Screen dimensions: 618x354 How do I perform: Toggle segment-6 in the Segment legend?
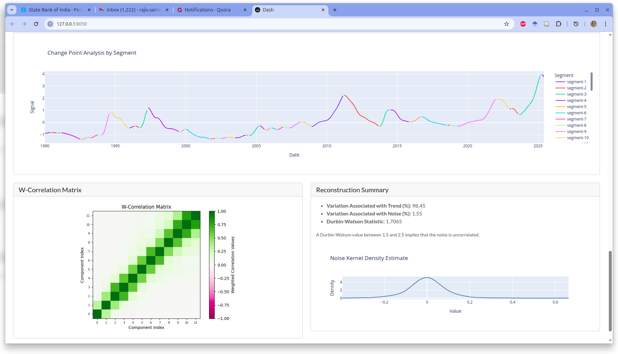click(576, 113)
